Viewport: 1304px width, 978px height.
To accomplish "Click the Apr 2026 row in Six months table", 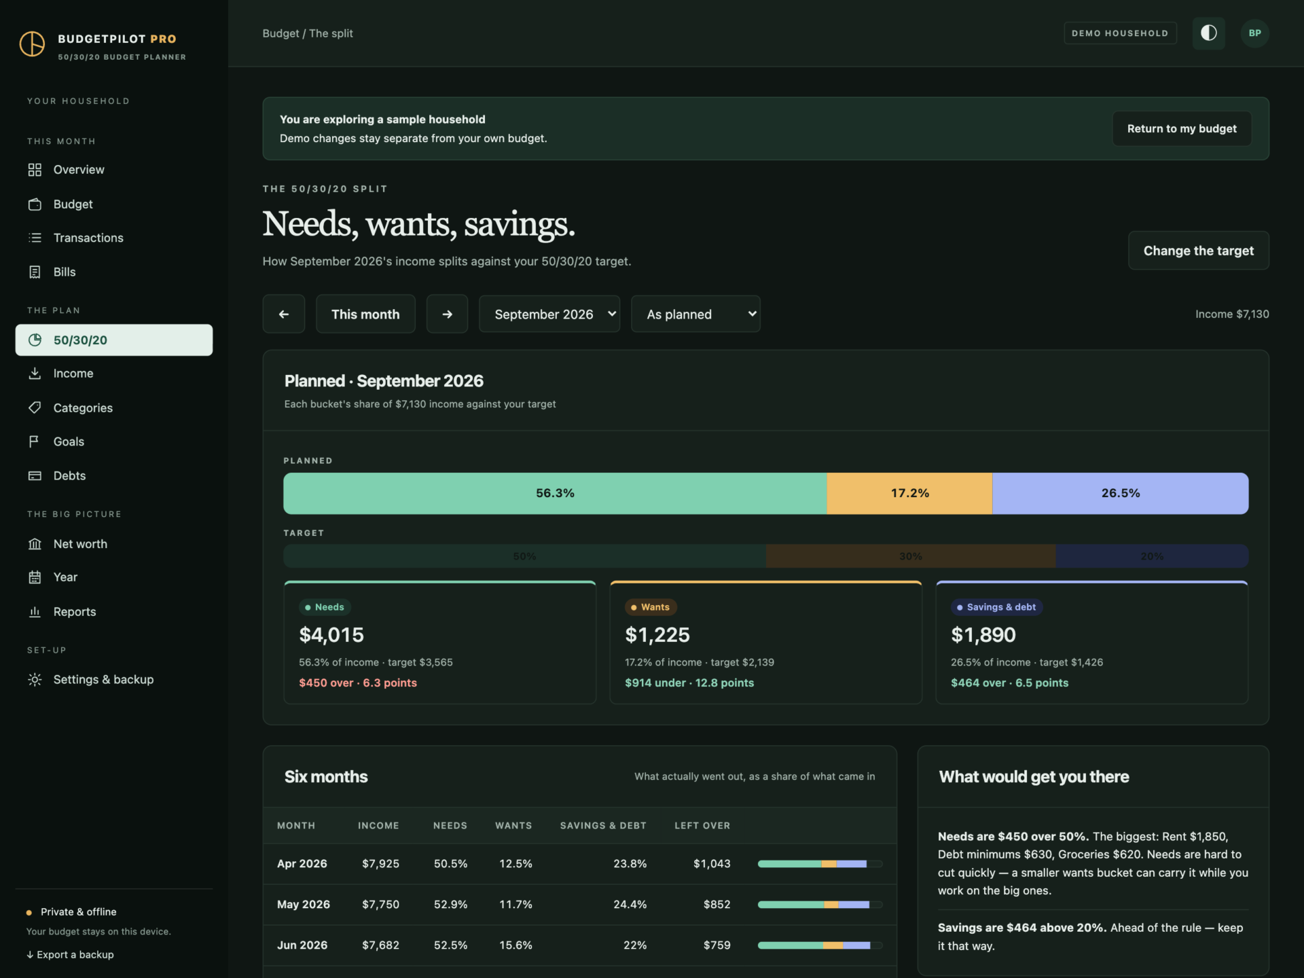I will pos(580,864).
